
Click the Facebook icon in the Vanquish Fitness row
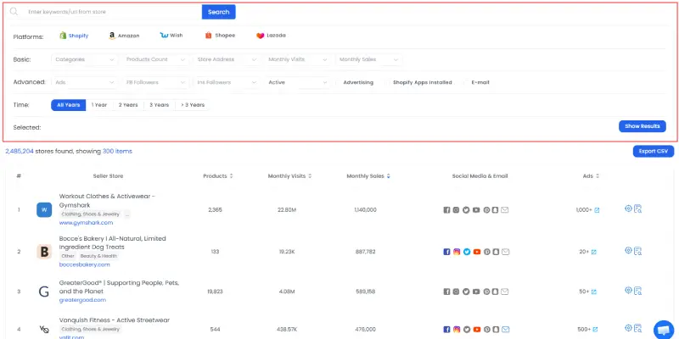pyautogui.click(x=446, y=330)
